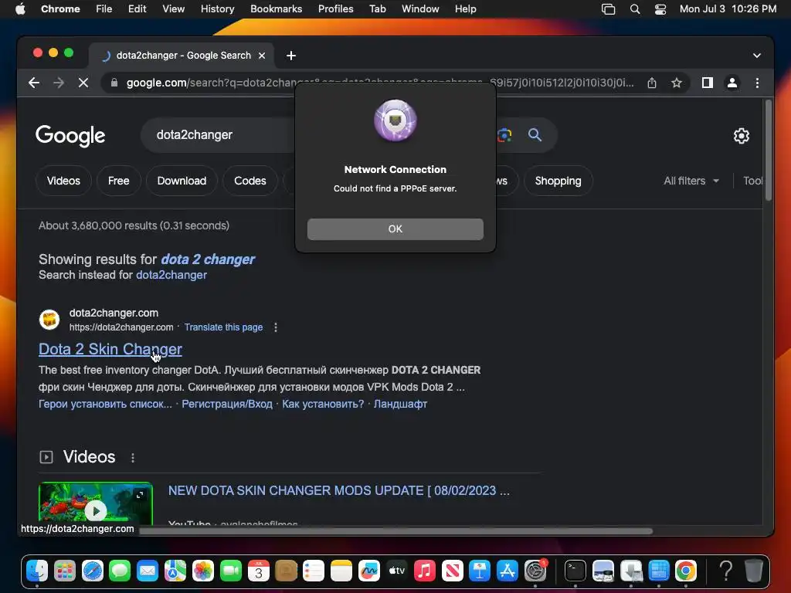Screen dimensions: 791x593
Task: Open the Dota 2 Skin Changer result
Action: pyautogui.click(x=110, y=349)
